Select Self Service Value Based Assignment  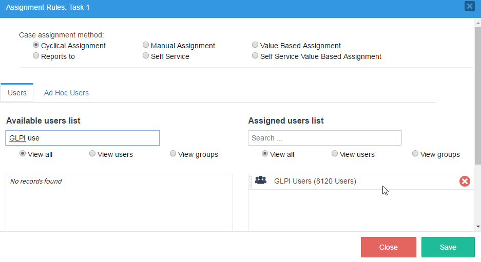[x=255, y=56]
